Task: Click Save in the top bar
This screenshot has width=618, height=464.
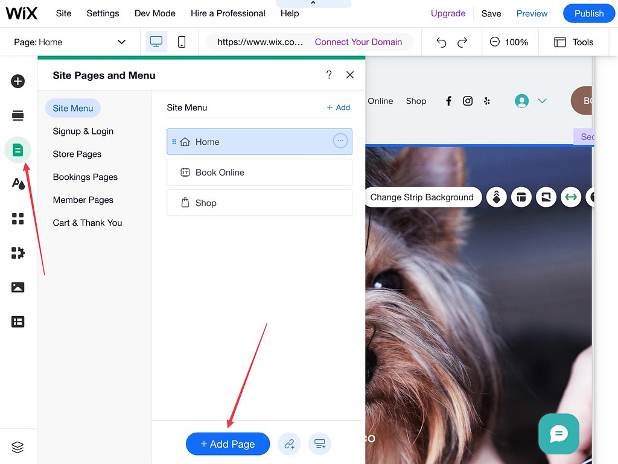Action: (491, 13)
